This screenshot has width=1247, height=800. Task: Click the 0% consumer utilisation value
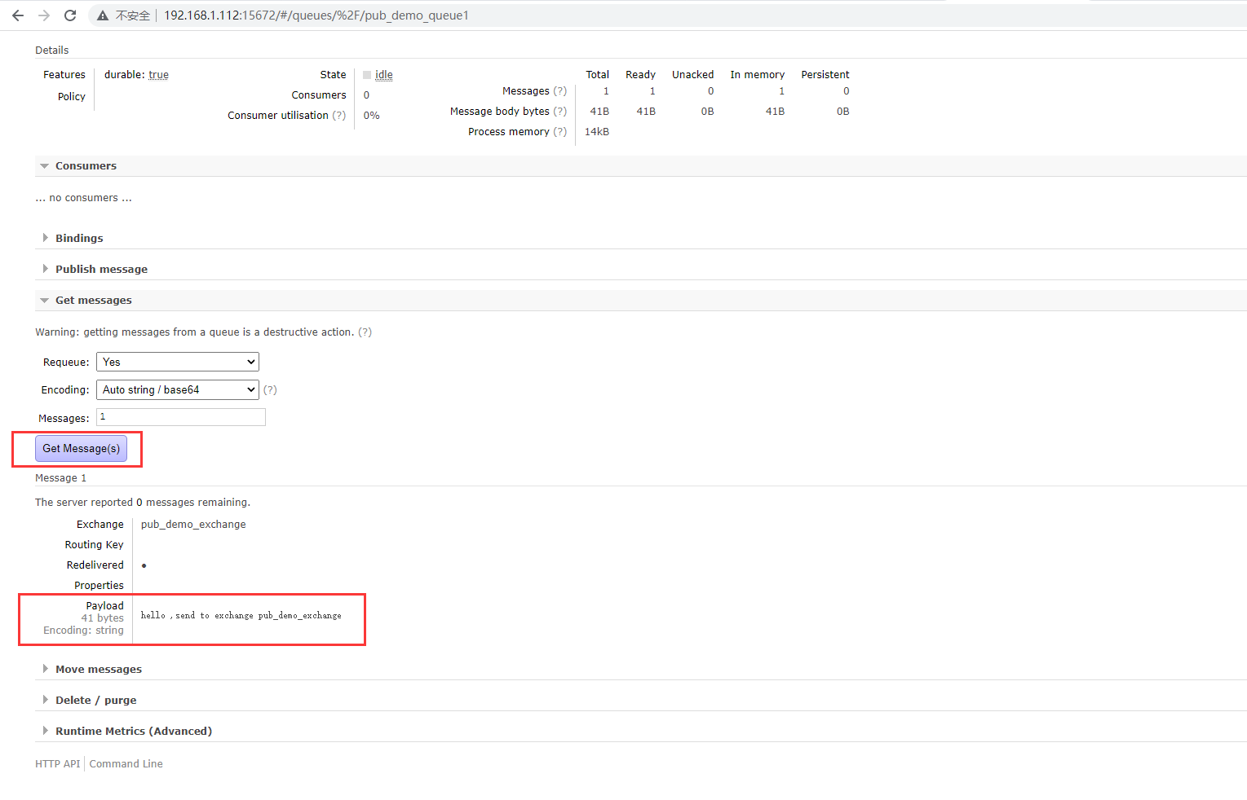pyautogui.click(x=372, y=116)
